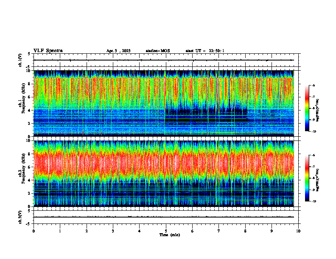This screenshot has height=259, width=336.
Task: Click the bright red band in ch.2 spectrogram
Action: point(164,163)
